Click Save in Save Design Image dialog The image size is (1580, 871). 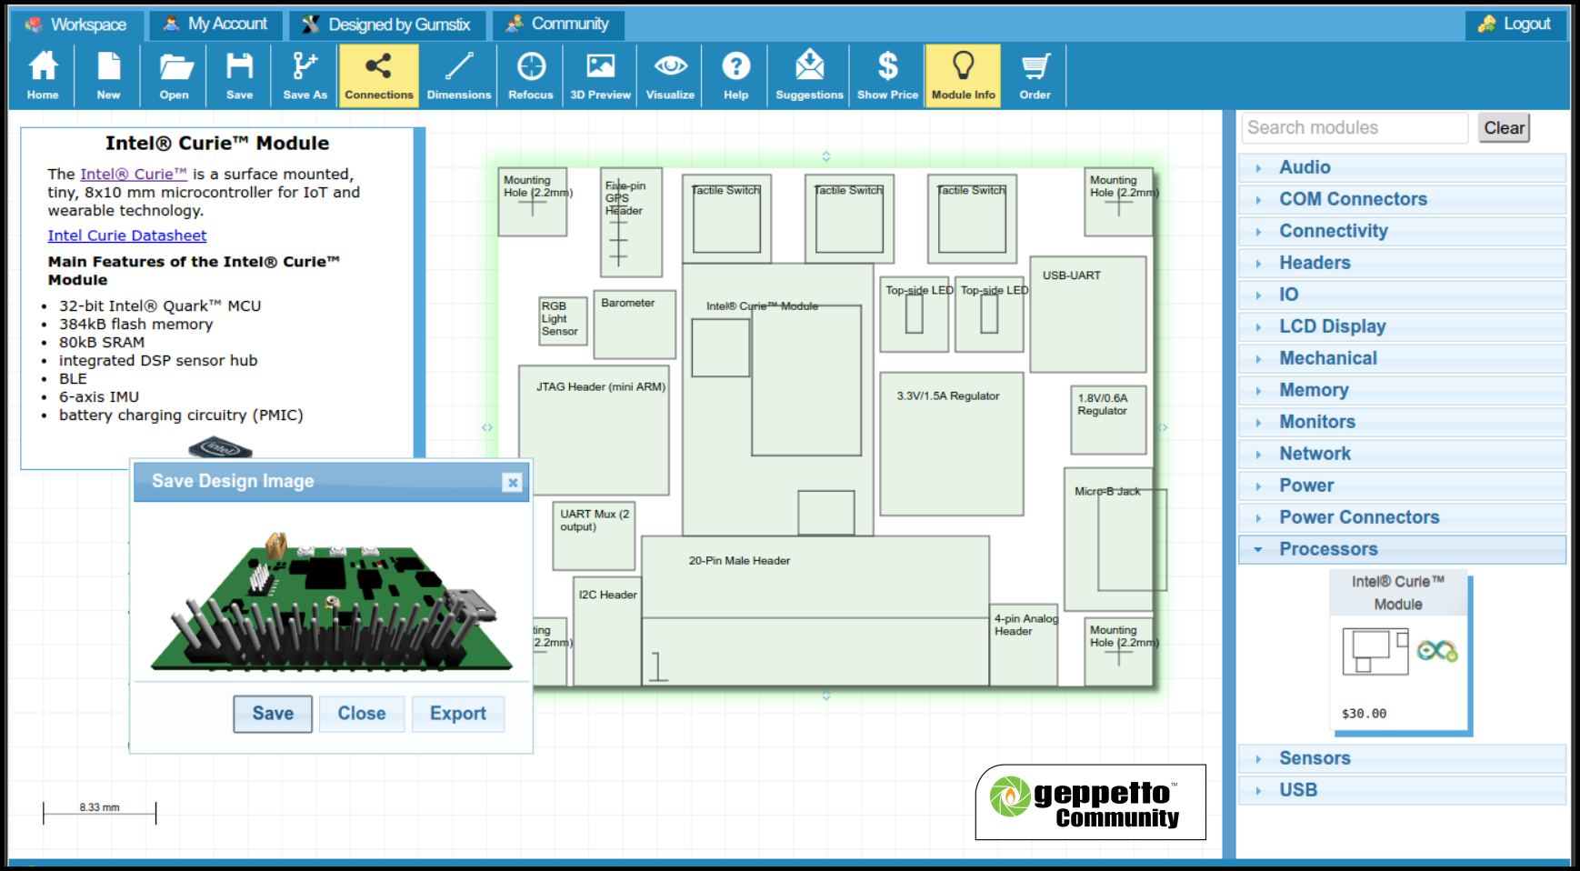coord(273,714)
